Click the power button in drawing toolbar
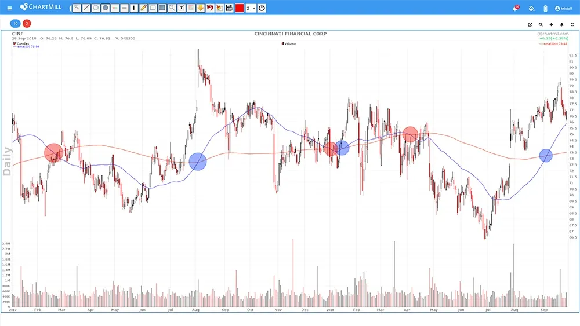 262,8
